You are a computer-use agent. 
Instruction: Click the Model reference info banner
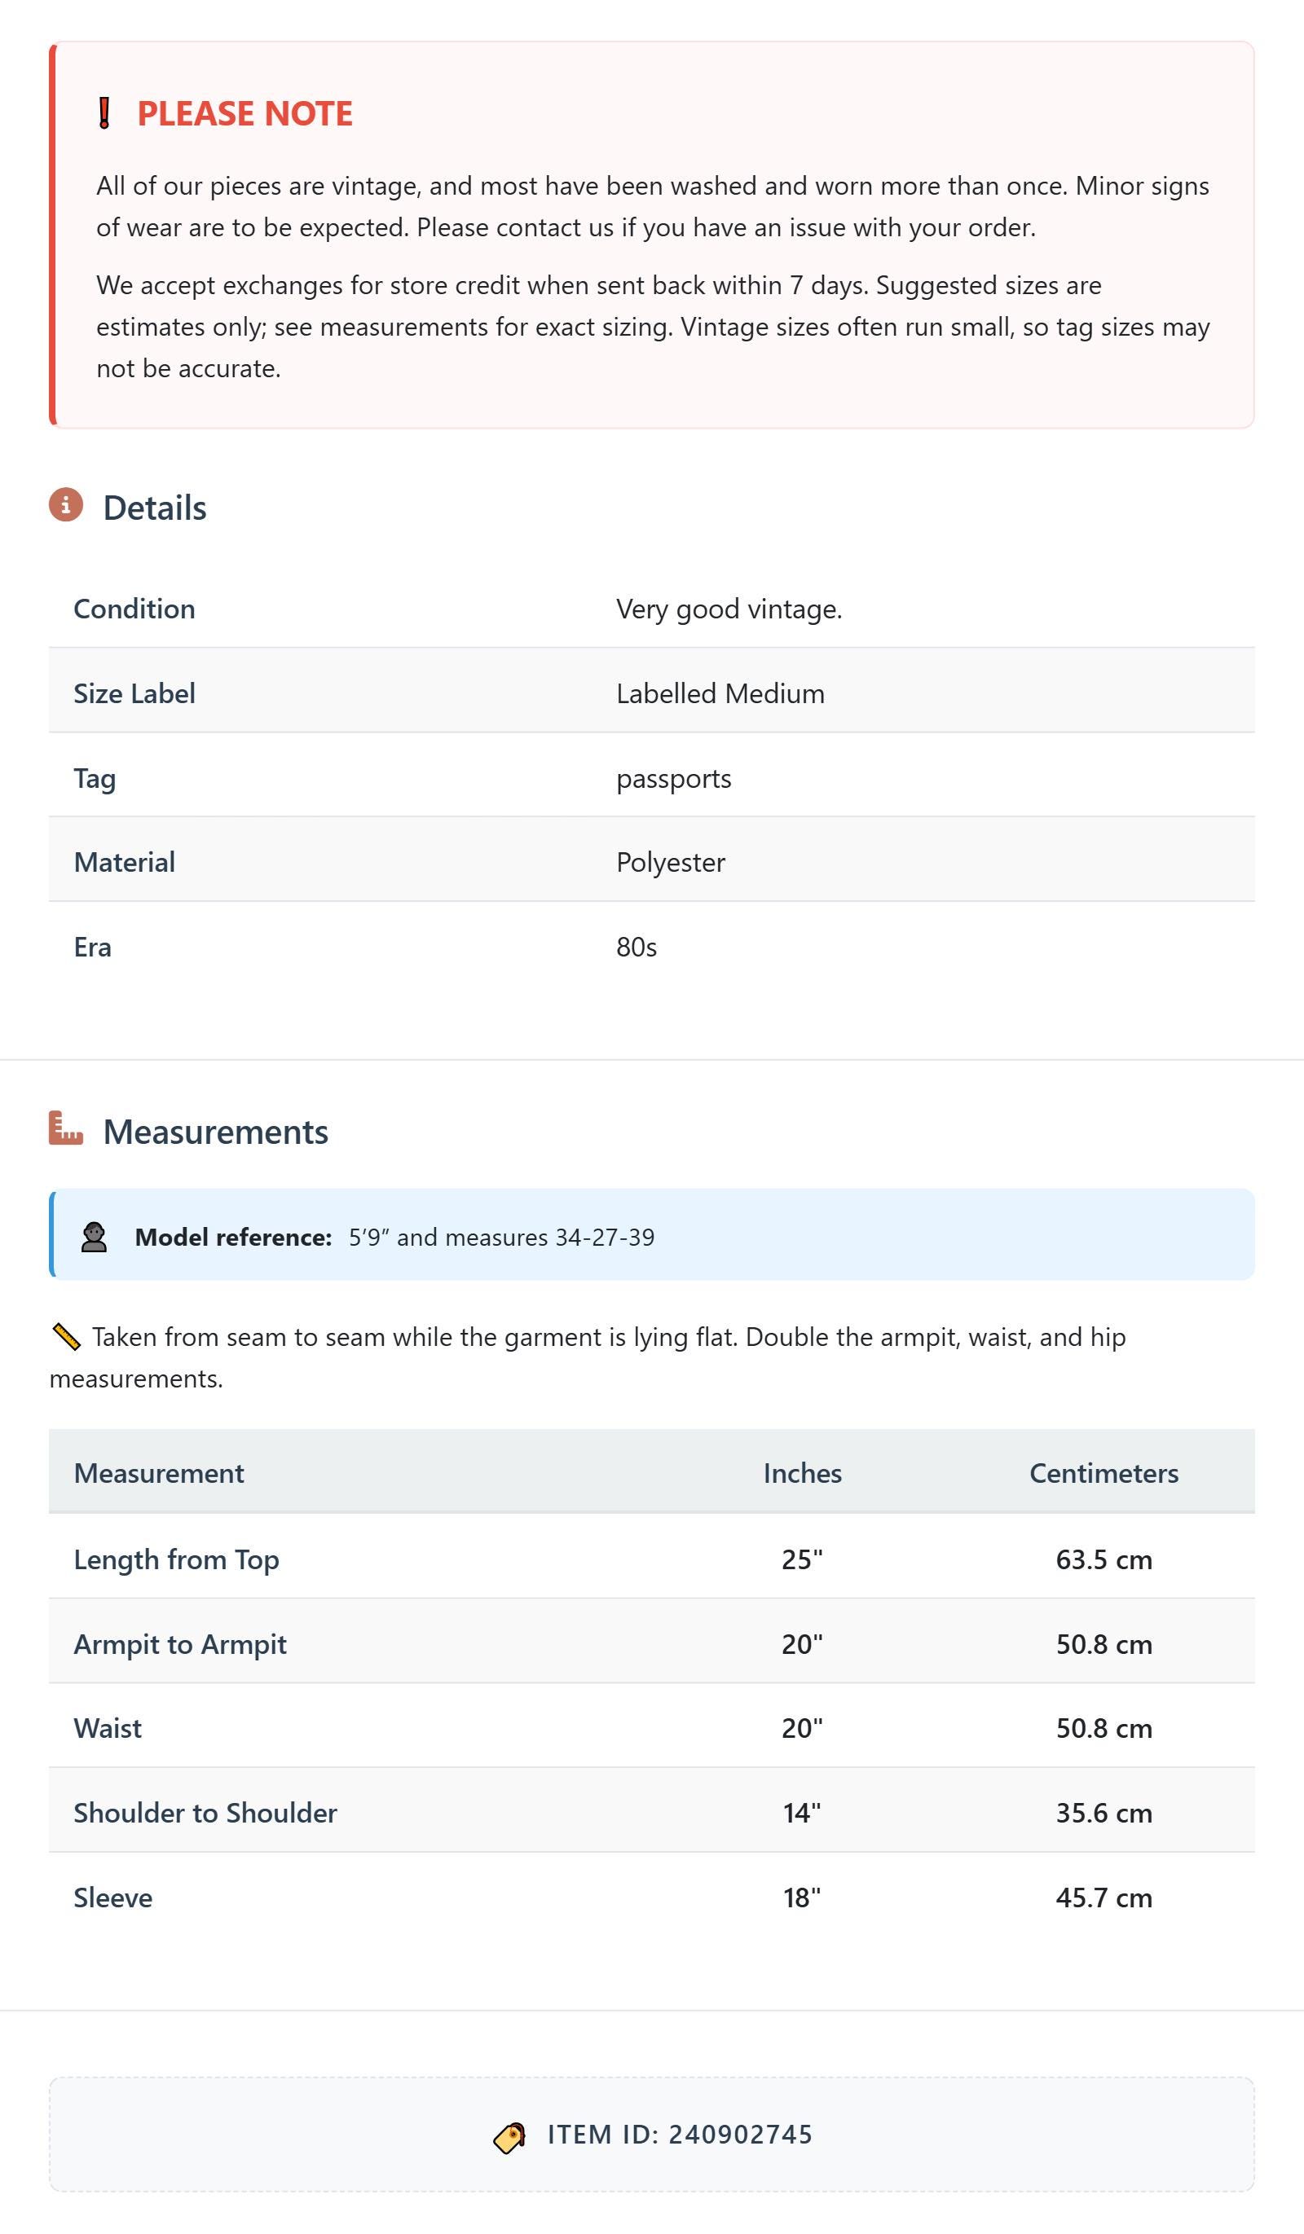click(651, 1235)
